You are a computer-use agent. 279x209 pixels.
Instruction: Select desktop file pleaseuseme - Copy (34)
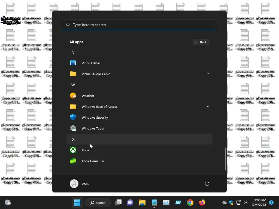[266, 120]
